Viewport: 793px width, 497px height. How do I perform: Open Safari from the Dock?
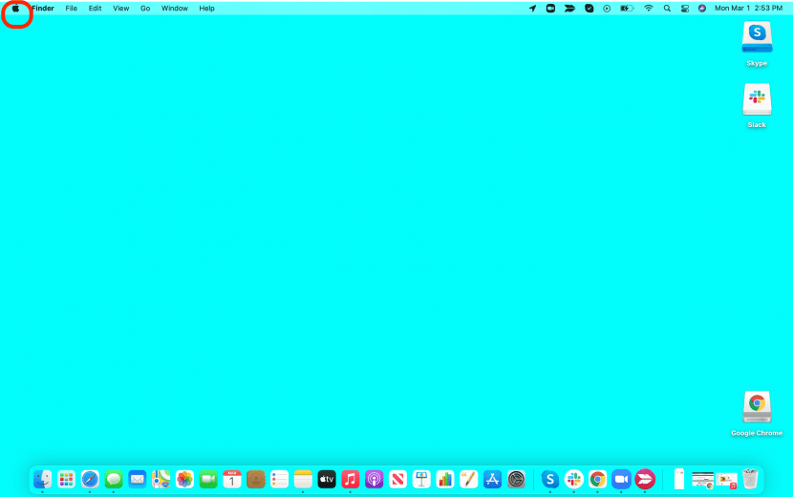pyautogui.click(x=90, y=479)
